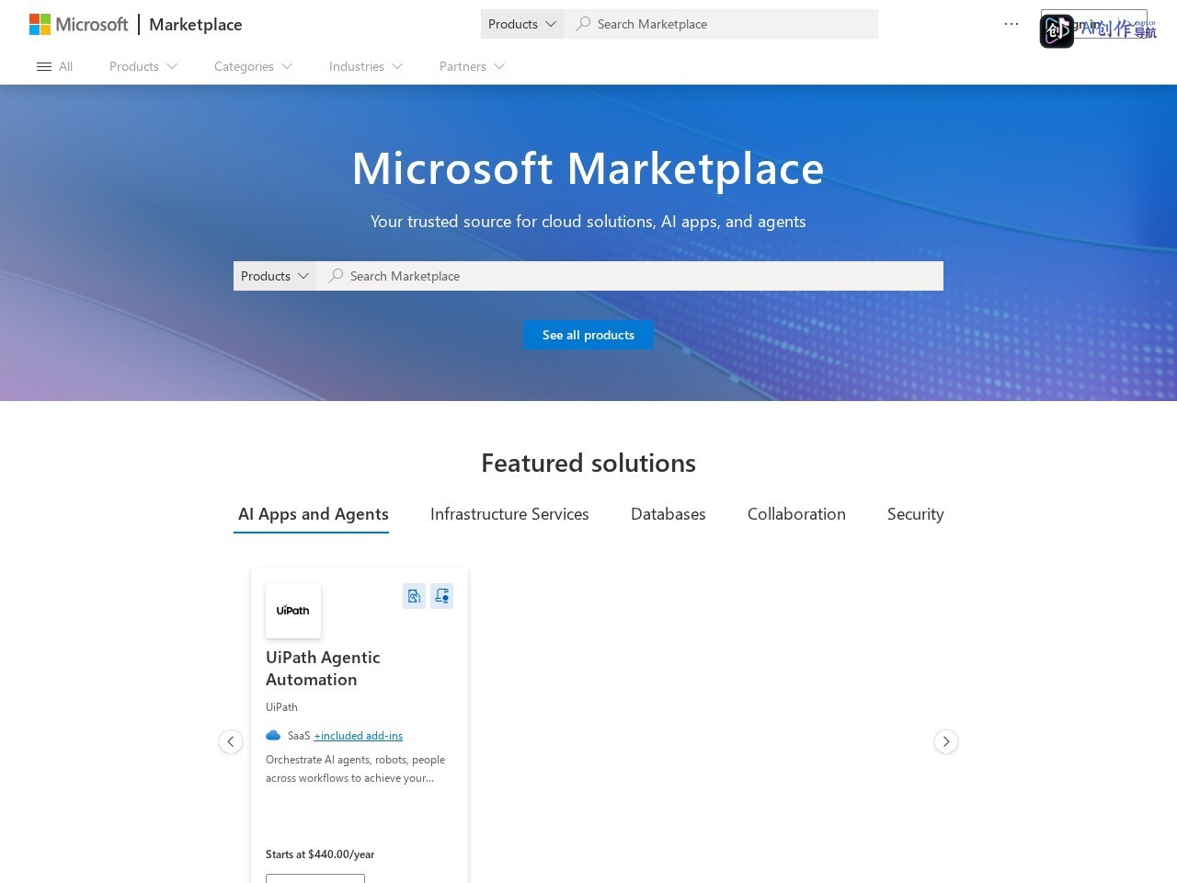Expand the Products scope dropdown beside the header search
1177x883 pixels.
(522, 24)
